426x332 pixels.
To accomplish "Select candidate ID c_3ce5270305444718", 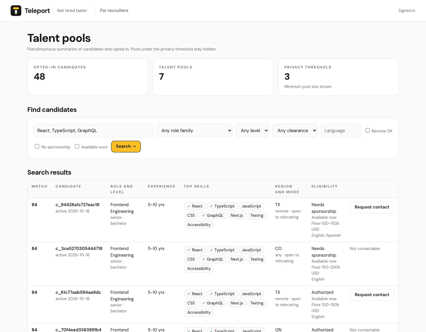I will (x=79, y=249).
